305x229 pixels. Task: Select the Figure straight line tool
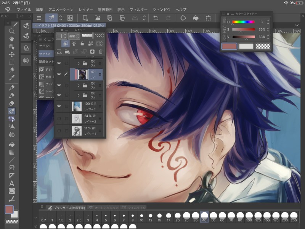[x=12, y=160]
